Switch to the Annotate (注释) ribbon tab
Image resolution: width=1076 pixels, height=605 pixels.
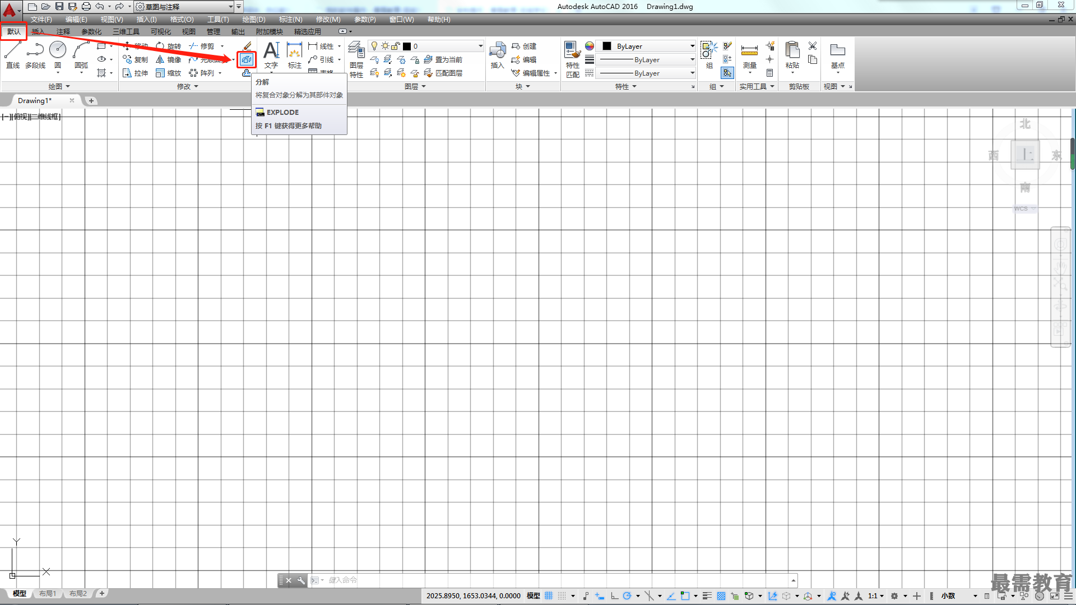63,32
